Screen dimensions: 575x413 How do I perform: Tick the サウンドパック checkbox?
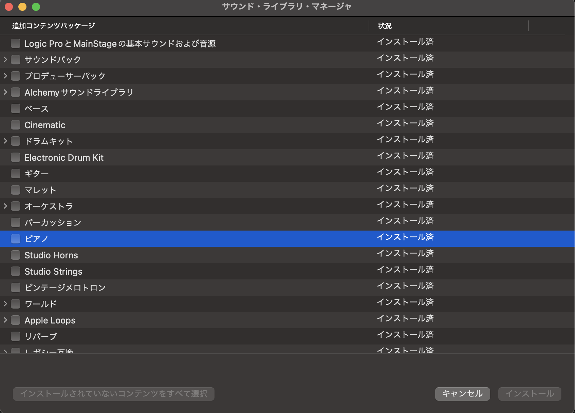tap(16, 60)
